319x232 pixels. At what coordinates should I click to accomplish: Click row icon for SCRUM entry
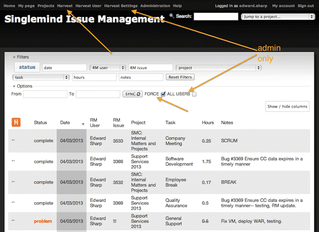[x=13, y=141]
